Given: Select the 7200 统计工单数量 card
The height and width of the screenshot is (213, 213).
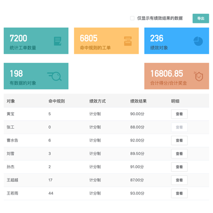Looking at the screenshot, I should pyautogui.click(x=36, y=41).
